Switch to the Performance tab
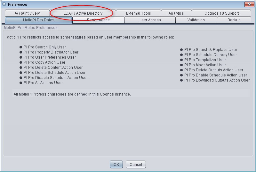Screen dimensions: 256x172 [x=98, y=20]
